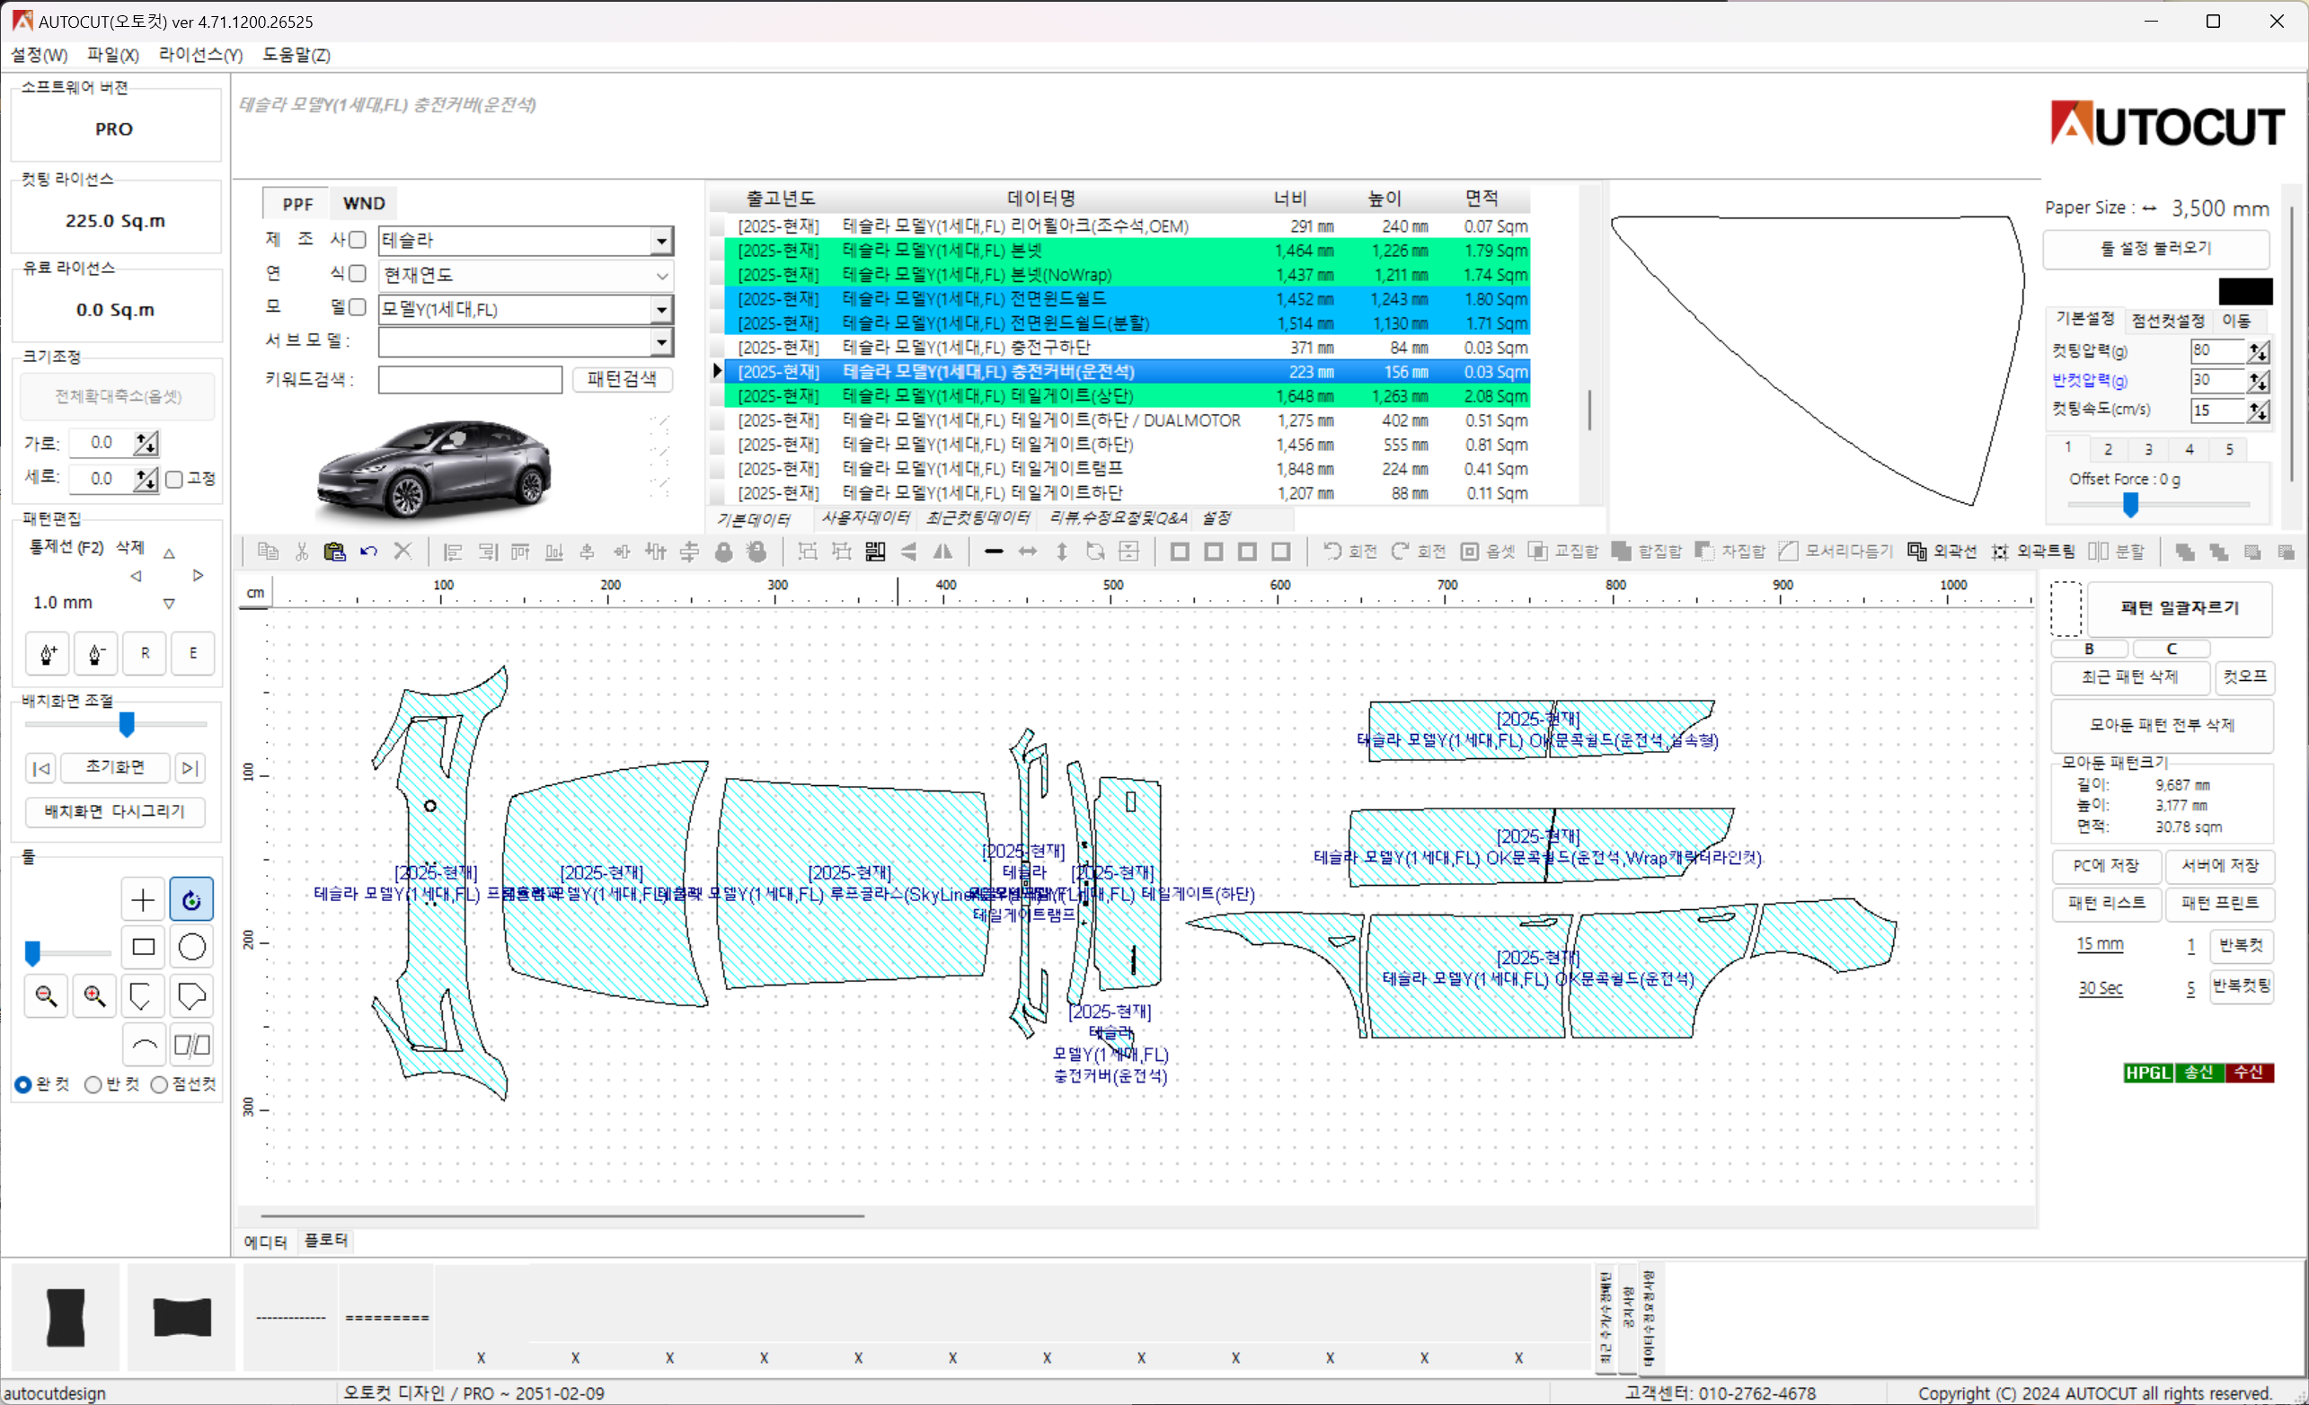The width and height of the screenshot is (2309, 1405).
Task: Open the 라이선스(Y) menu
Action: (199, 56)
